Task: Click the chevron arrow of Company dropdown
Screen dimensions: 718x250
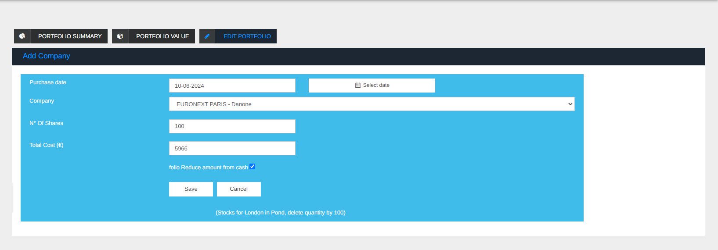Action: point(570,104)
